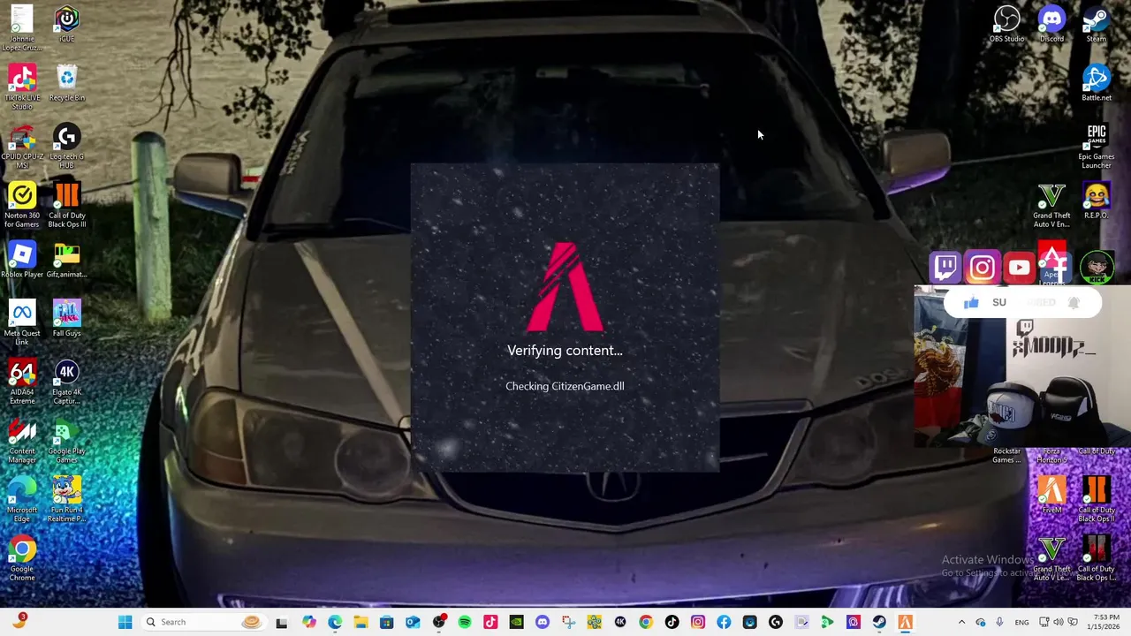Launch Grand Theft Auto V En... shortcut
Viewport: 1131px width, 636px height.
[x=1051, y=205]
